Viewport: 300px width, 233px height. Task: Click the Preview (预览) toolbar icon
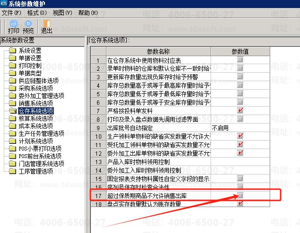(29, 26)
